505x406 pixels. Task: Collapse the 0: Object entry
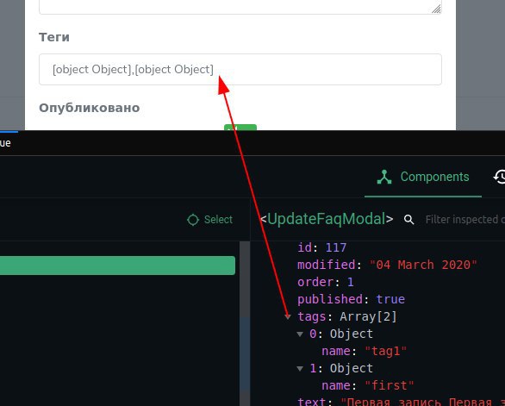[x=300, y=334]
